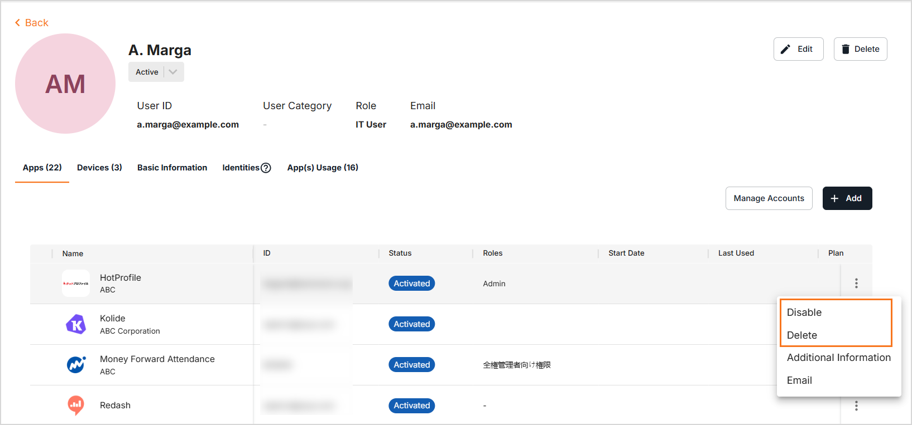Click the Manage Accounts button

(x=769, y=198)
